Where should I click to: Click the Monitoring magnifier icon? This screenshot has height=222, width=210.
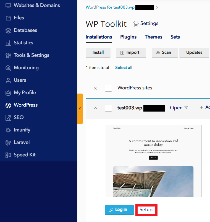point(8,68)
